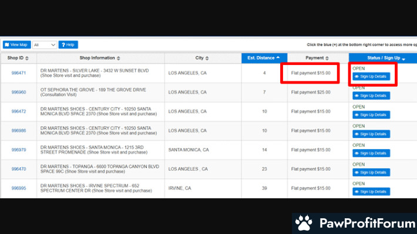
Task: Select 'DR MARTENS SHOES - SANTA MONICA' shop row text
Action: (94, 150)
